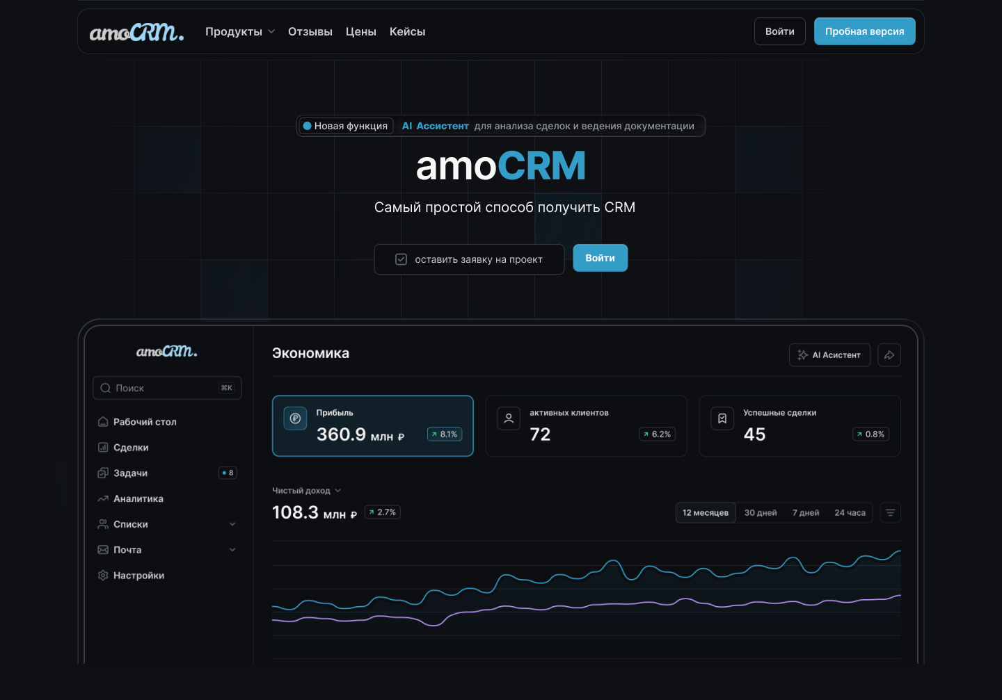Click the Новая функция badge

point(346,126)
